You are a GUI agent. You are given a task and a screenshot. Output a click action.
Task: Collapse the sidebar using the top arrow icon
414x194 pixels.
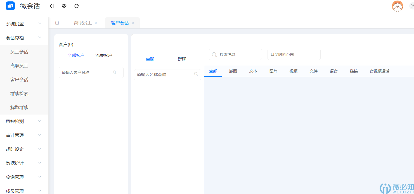51,6
